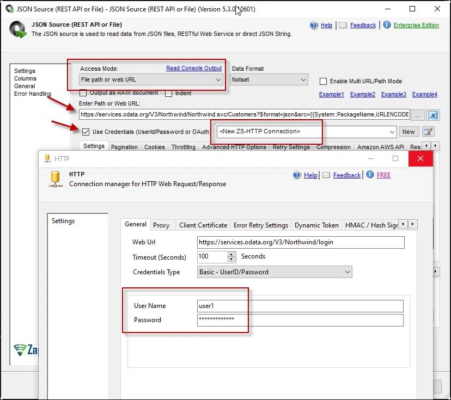The height and width of the screenshot is (400, 451).
Task: Click the Feedback envelope icon on JSON Source
Action: click(342, 24)
